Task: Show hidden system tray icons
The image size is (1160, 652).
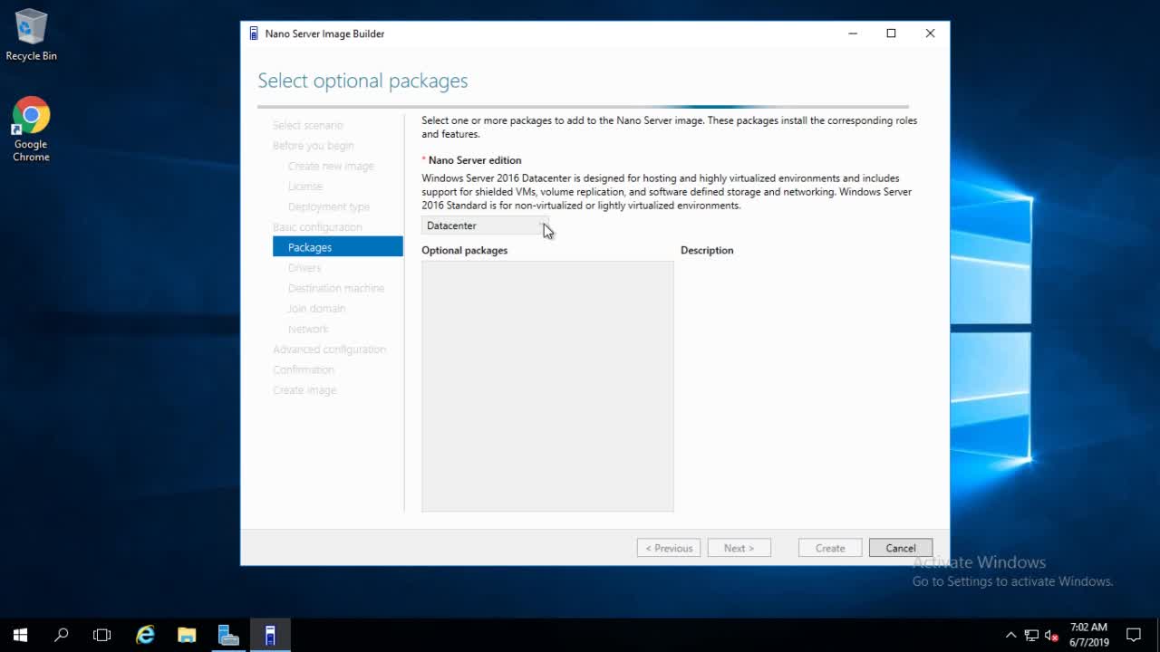Action: point(1011,635)
